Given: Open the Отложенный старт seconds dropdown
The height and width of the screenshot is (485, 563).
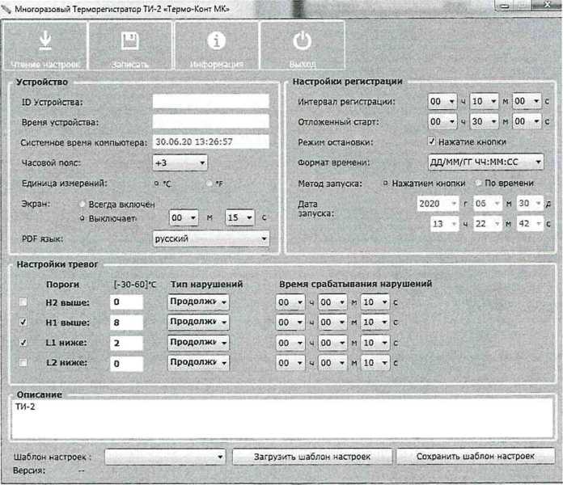Looking at the screenshot, I should (527, 121).
